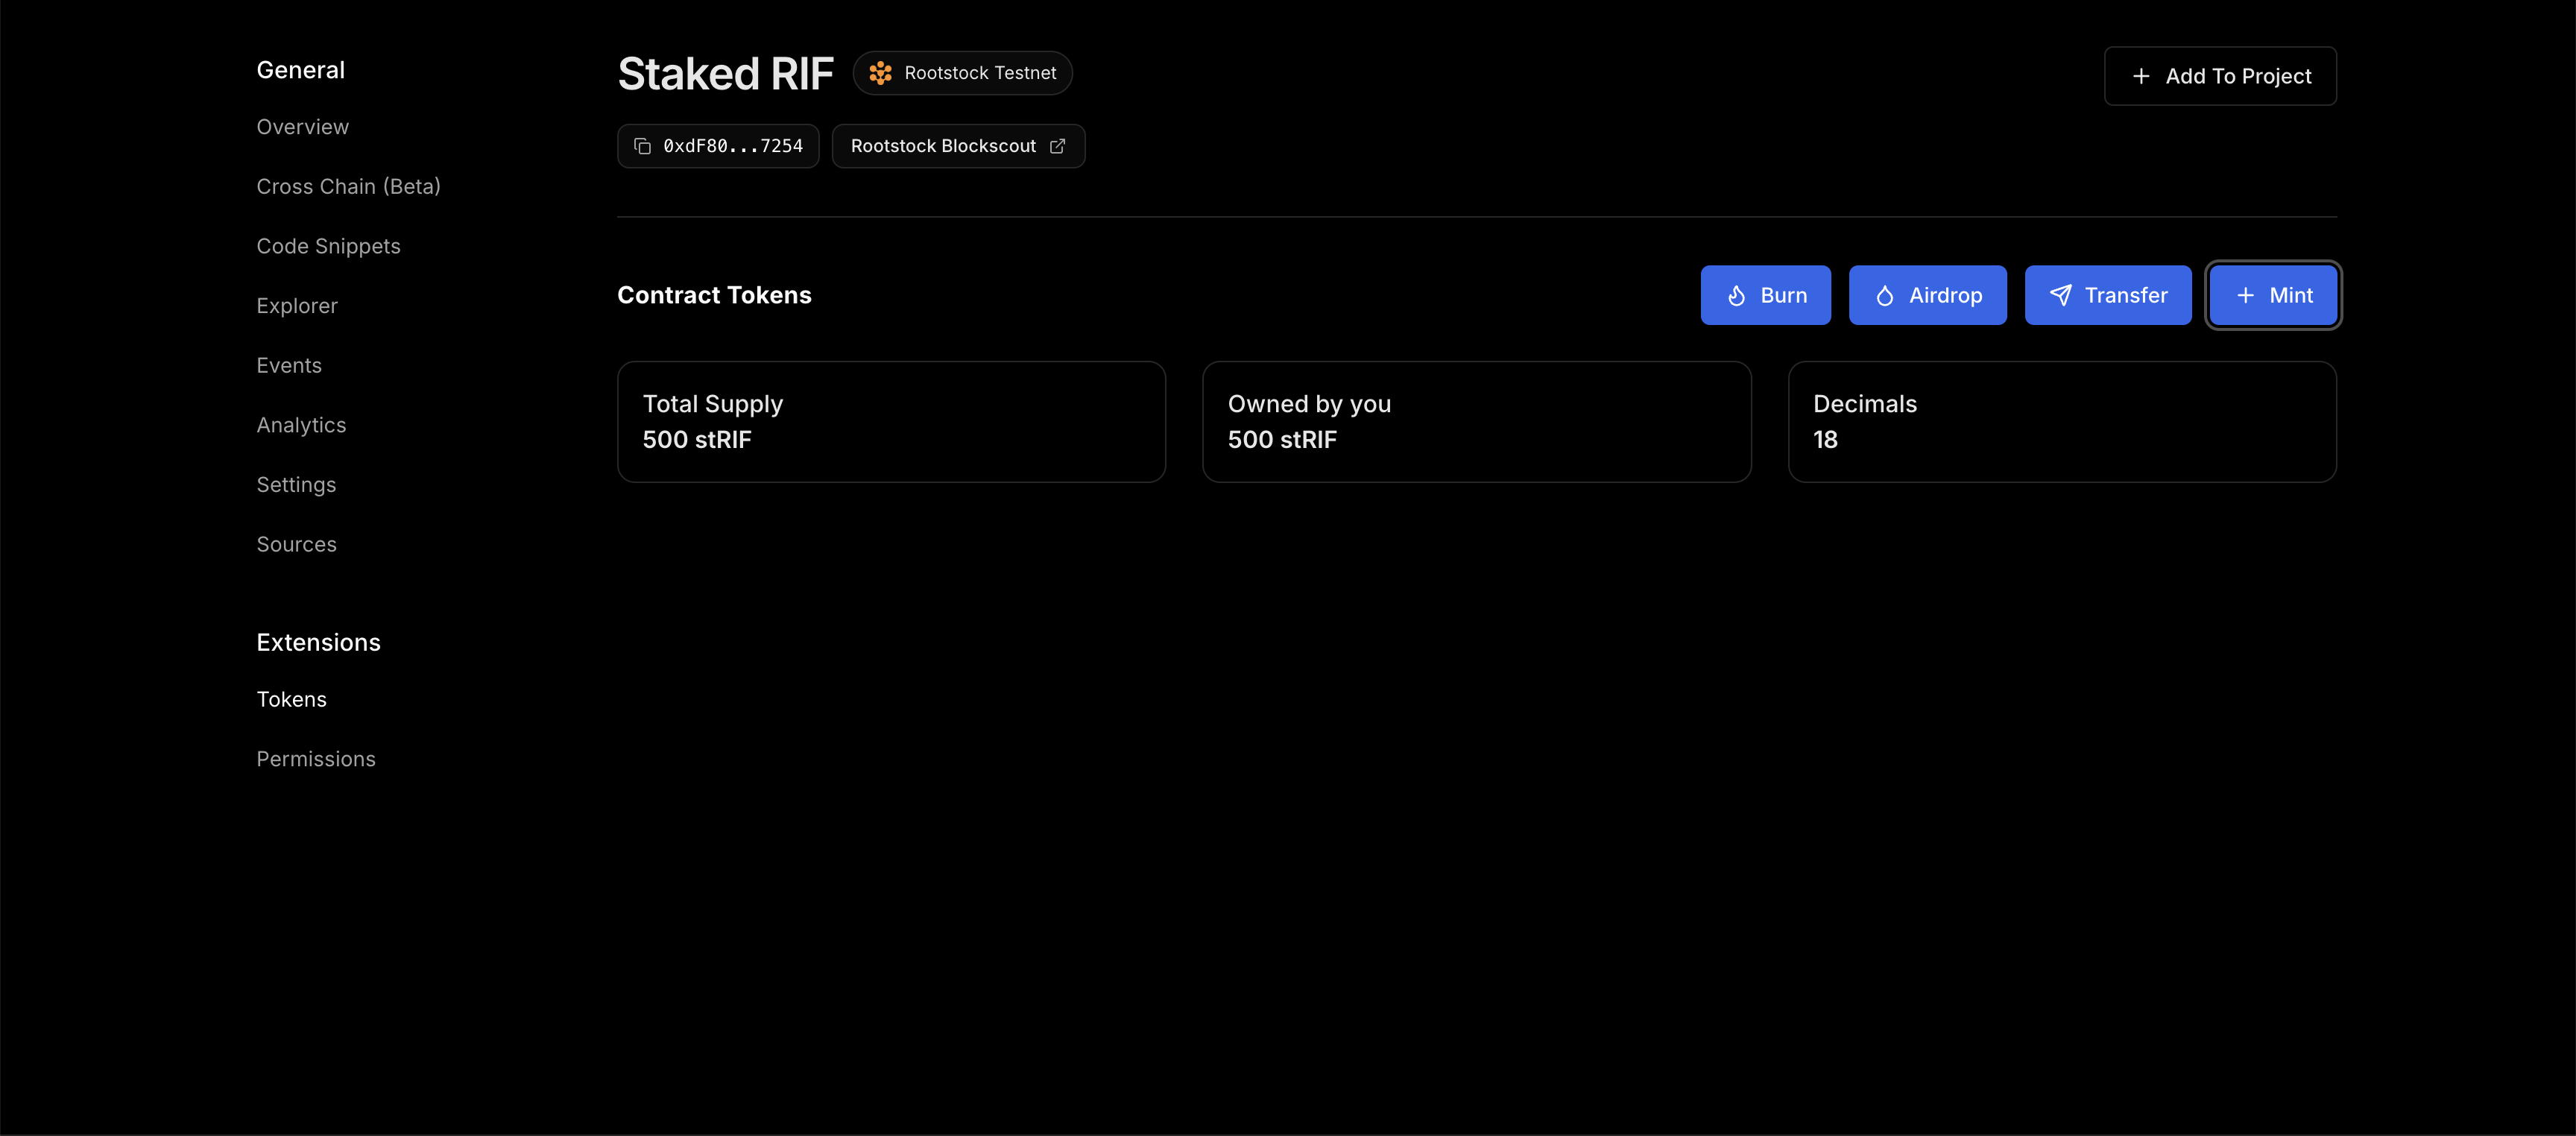Image resolution: width=2576 pixels, height=1136 pixels.
Task: Click the plus icon on Mint button
Action: pos(2245,296)
